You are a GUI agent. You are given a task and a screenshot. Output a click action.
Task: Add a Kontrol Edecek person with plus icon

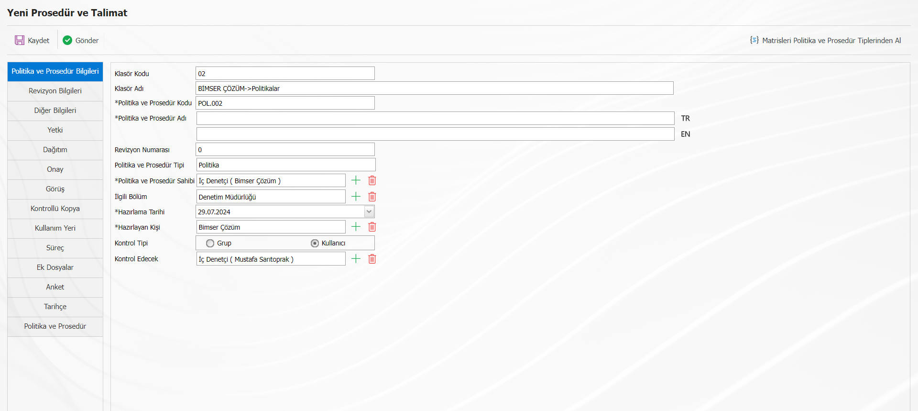pyautogui.click(x=356, y=259)
